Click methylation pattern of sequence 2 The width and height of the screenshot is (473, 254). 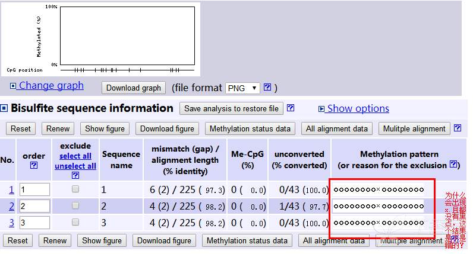coord(379,206)
